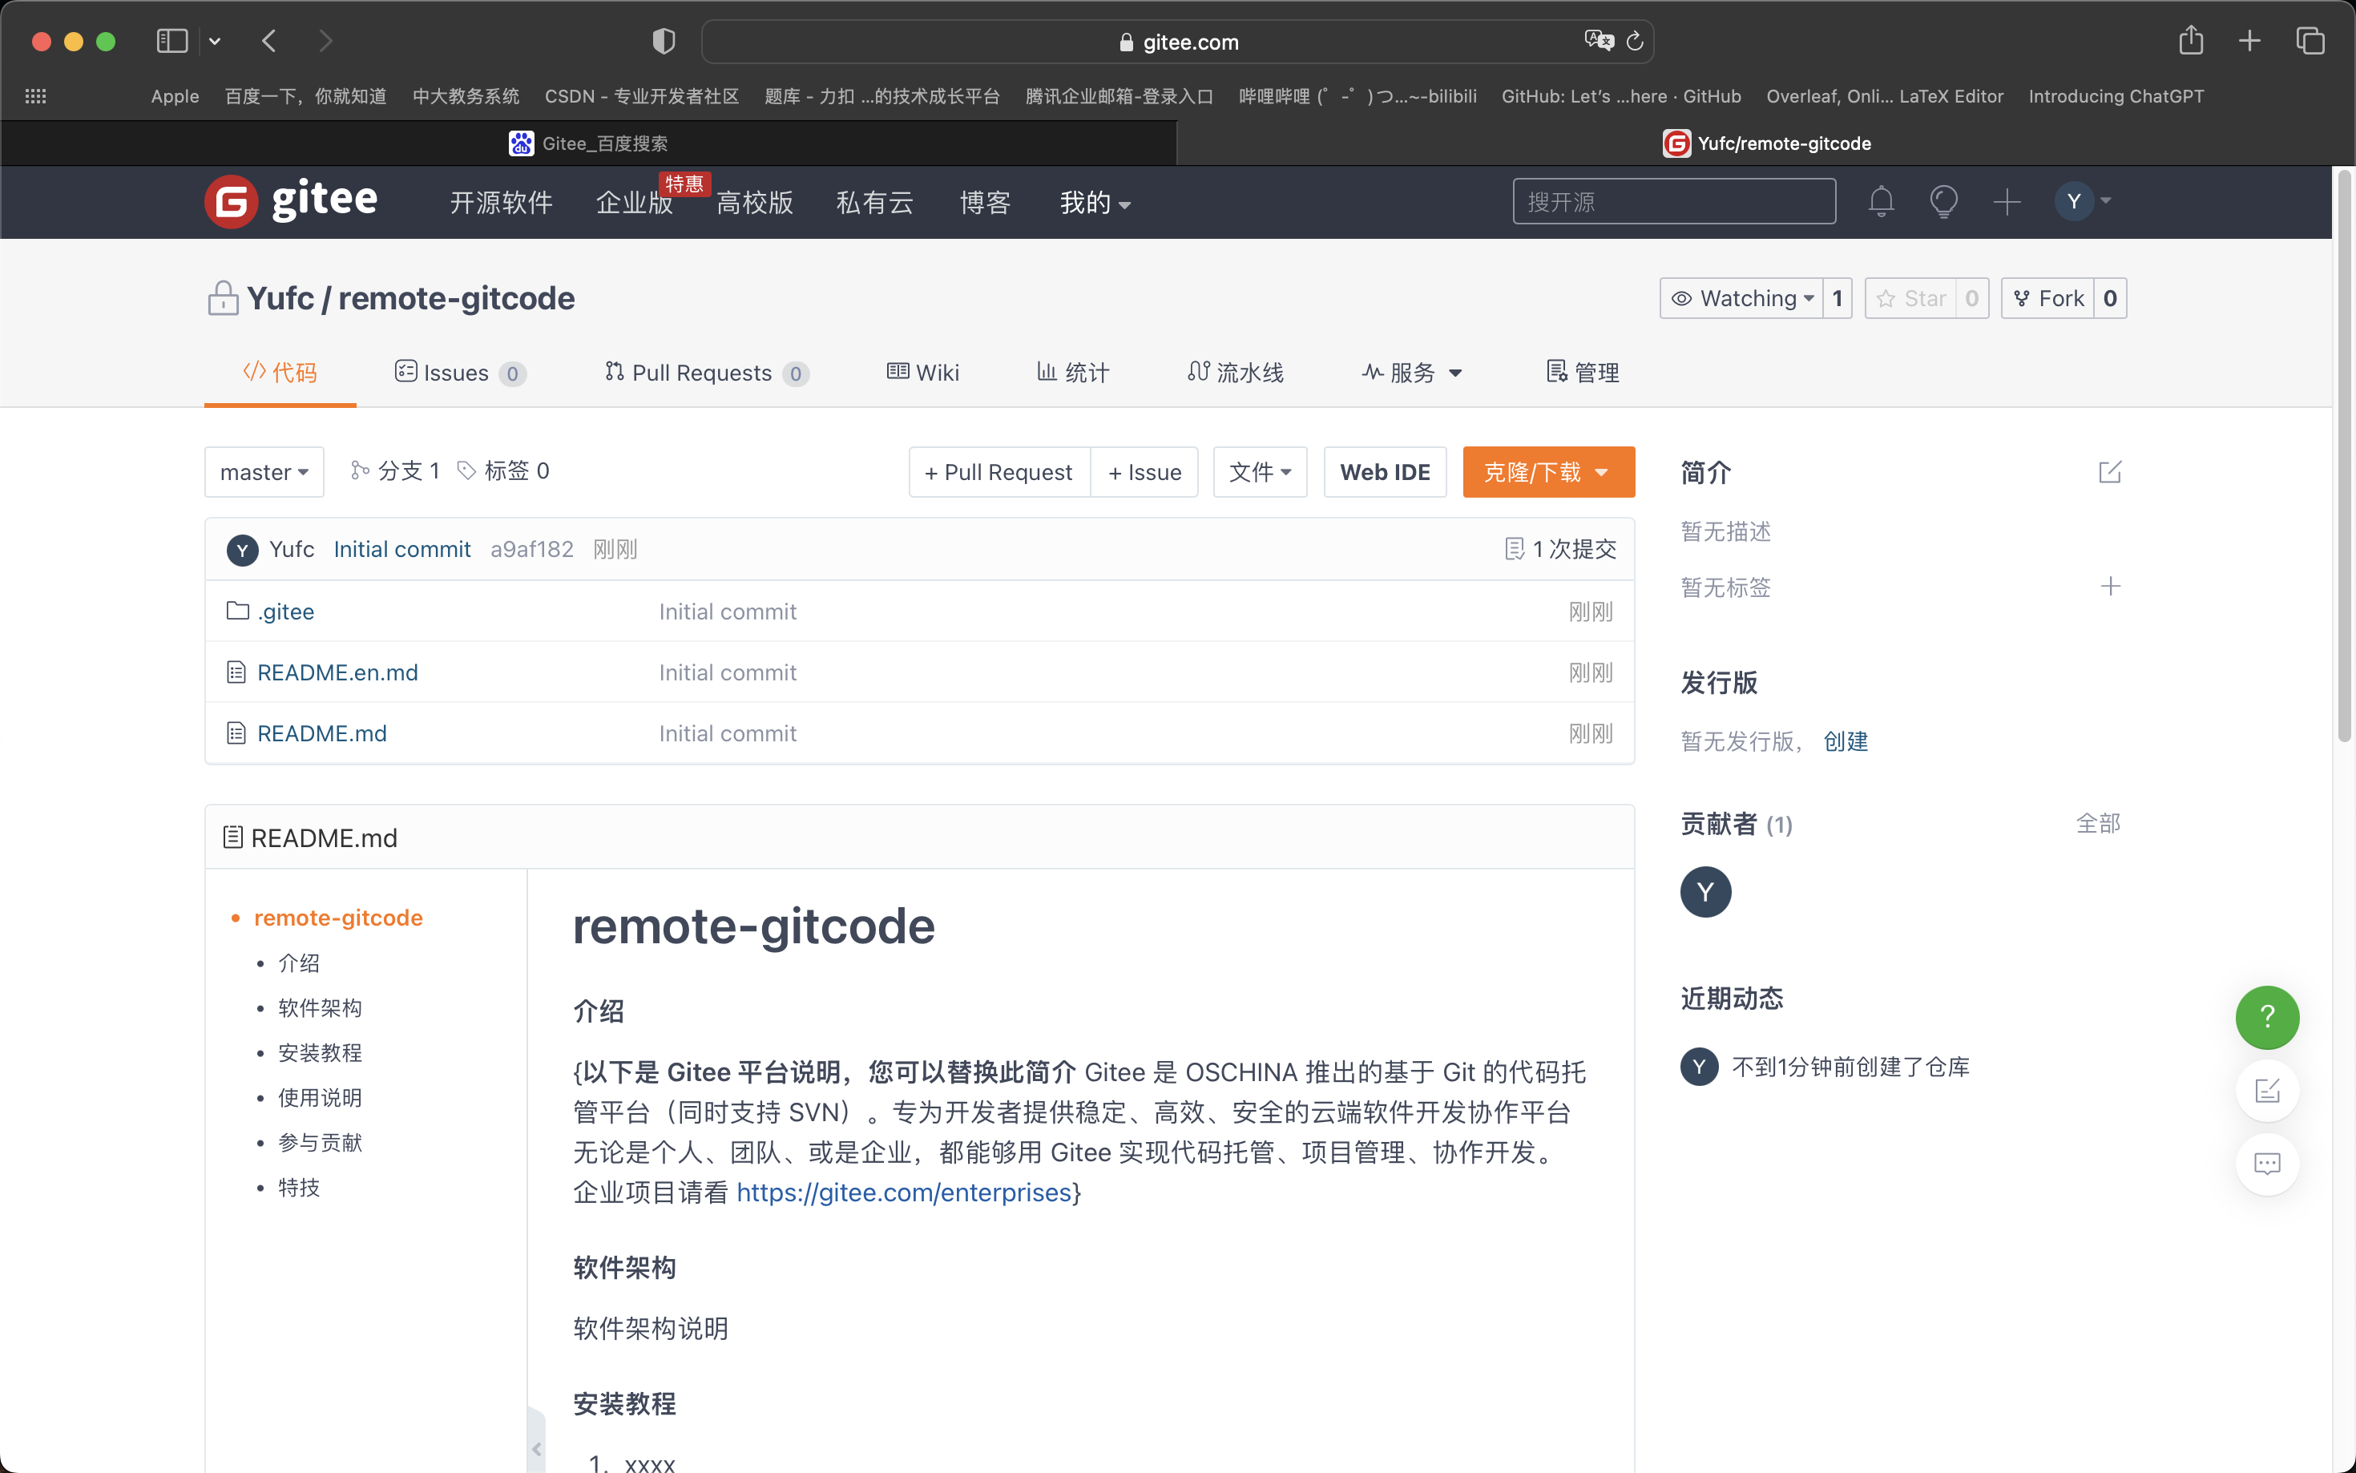Screen dimensions: 2356x1473
Task: Add a tag using the plus icon
Action: (x=2110, y=587)
